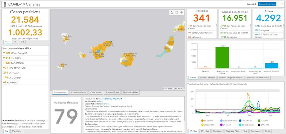Toggle EL HIERRO series in chart legend
The height and width of the screenshot is (134, 286).
[203, 120]
